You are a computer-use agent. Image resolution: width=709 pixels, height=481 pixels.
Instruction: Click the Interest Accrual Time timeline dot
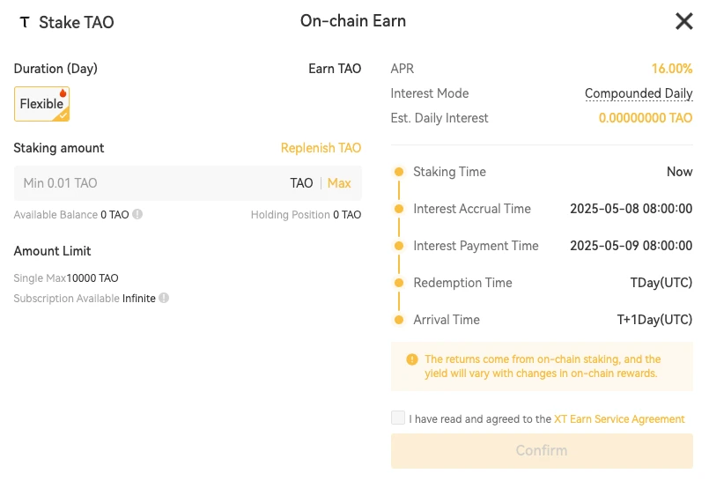(399, 209)
